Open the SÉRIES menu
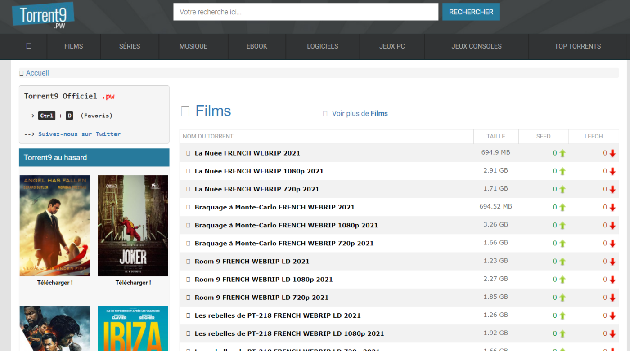630x351 pixels. (130, 46)
